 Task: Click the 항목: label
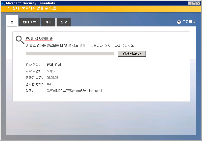[x=29, y=91]
